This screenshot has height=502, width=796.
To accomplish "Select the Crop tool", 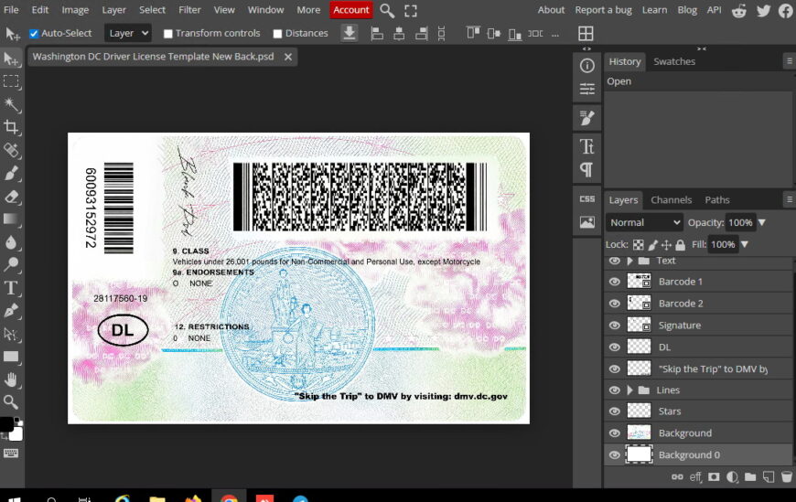I will point(11,127).
